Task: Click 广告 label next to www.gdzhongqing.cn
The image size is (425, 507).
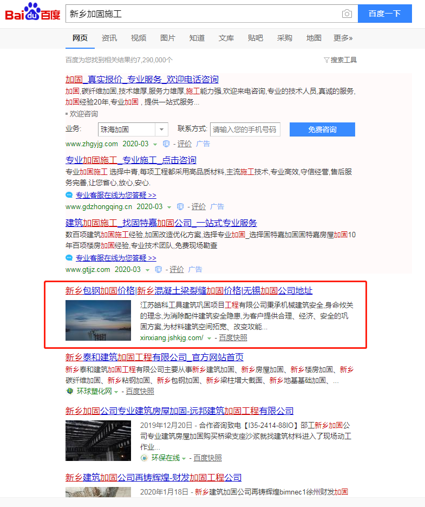Action: coord(217,206)
